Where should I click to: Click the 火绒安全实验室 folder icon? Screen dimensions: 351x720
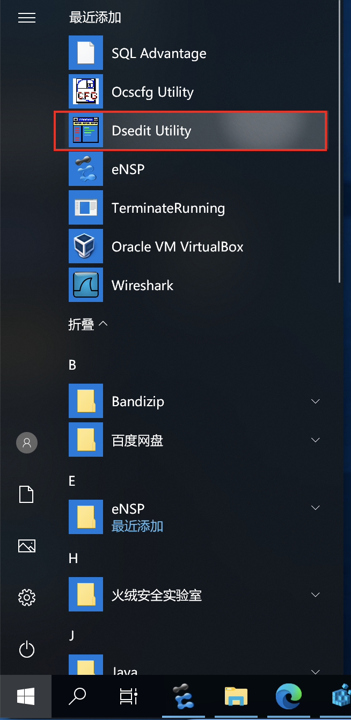coord(86,594)
